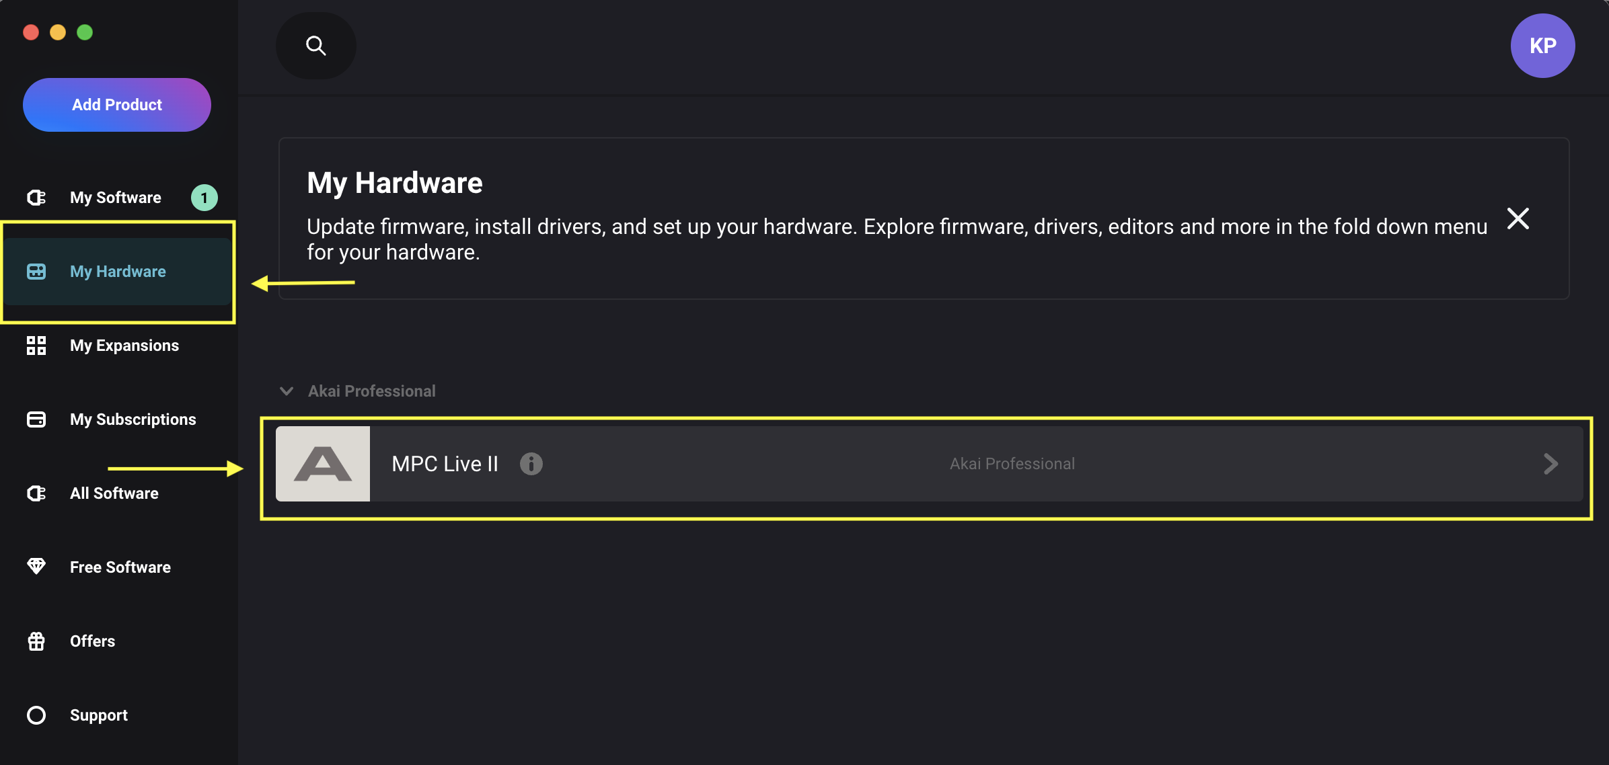
Task: Click the Support circle icon
Action: pyautogui.click(x=36, y=715)
